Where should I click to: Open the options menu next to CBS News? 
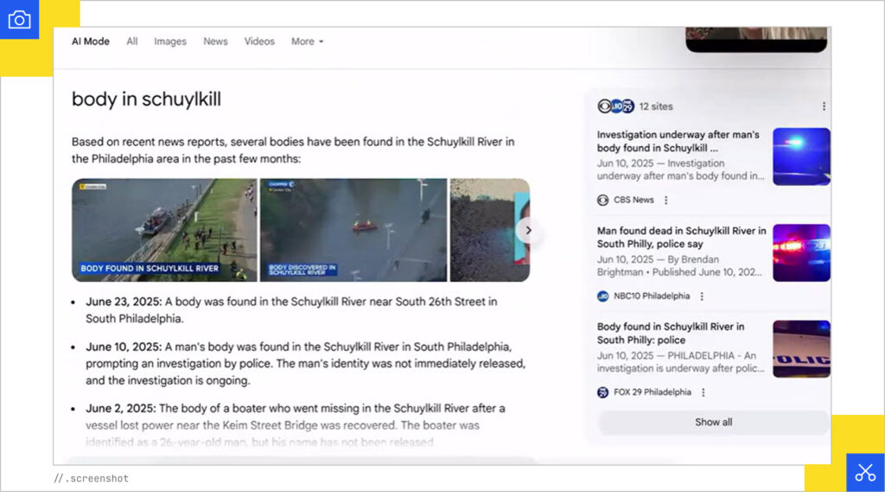point(665,200)
